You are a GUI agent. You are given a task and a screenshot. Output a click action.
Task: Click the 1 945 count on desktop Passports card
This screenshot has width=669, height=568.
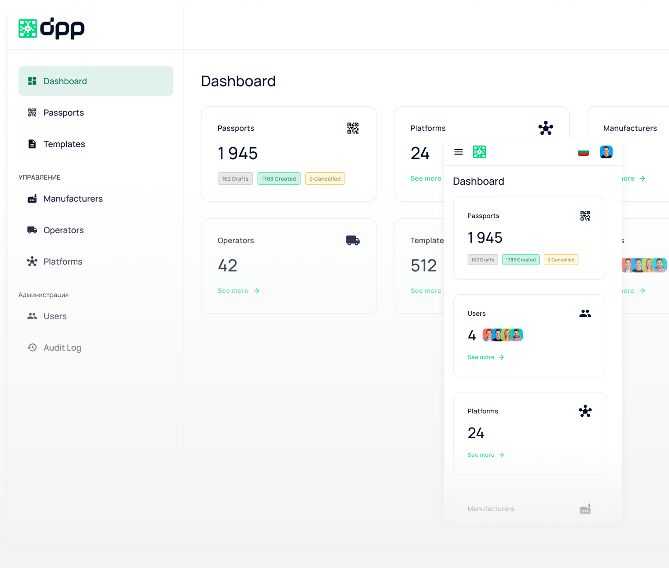238,153
